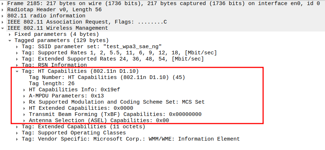
Task: Collapse IEEE 802.11 Wireless Management
Action: tap(3, 28)
